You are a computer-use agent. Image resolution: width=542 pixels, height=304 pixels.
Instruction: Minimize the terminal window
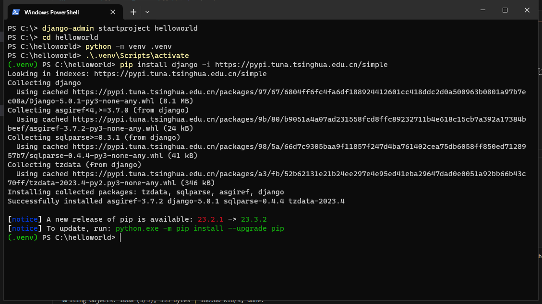point(483,10)
